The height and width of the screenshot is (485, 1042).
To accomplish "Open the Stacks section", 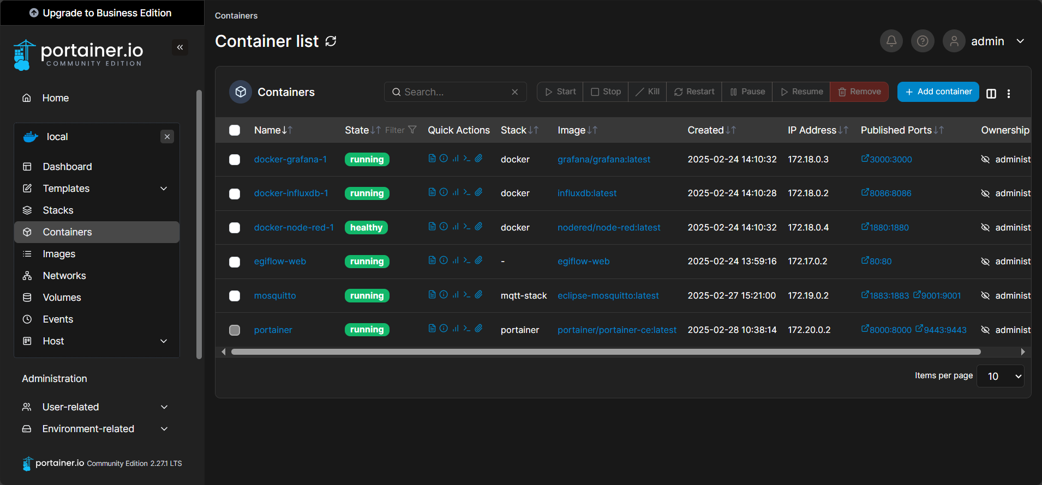I will pyautogui.click(x=58, y=210).
